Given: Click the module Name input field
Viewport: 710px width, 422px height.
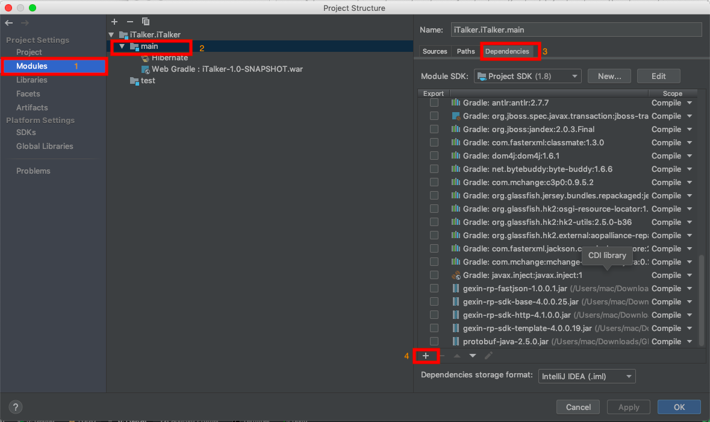Looking at the screenshot, I should 576,30.
